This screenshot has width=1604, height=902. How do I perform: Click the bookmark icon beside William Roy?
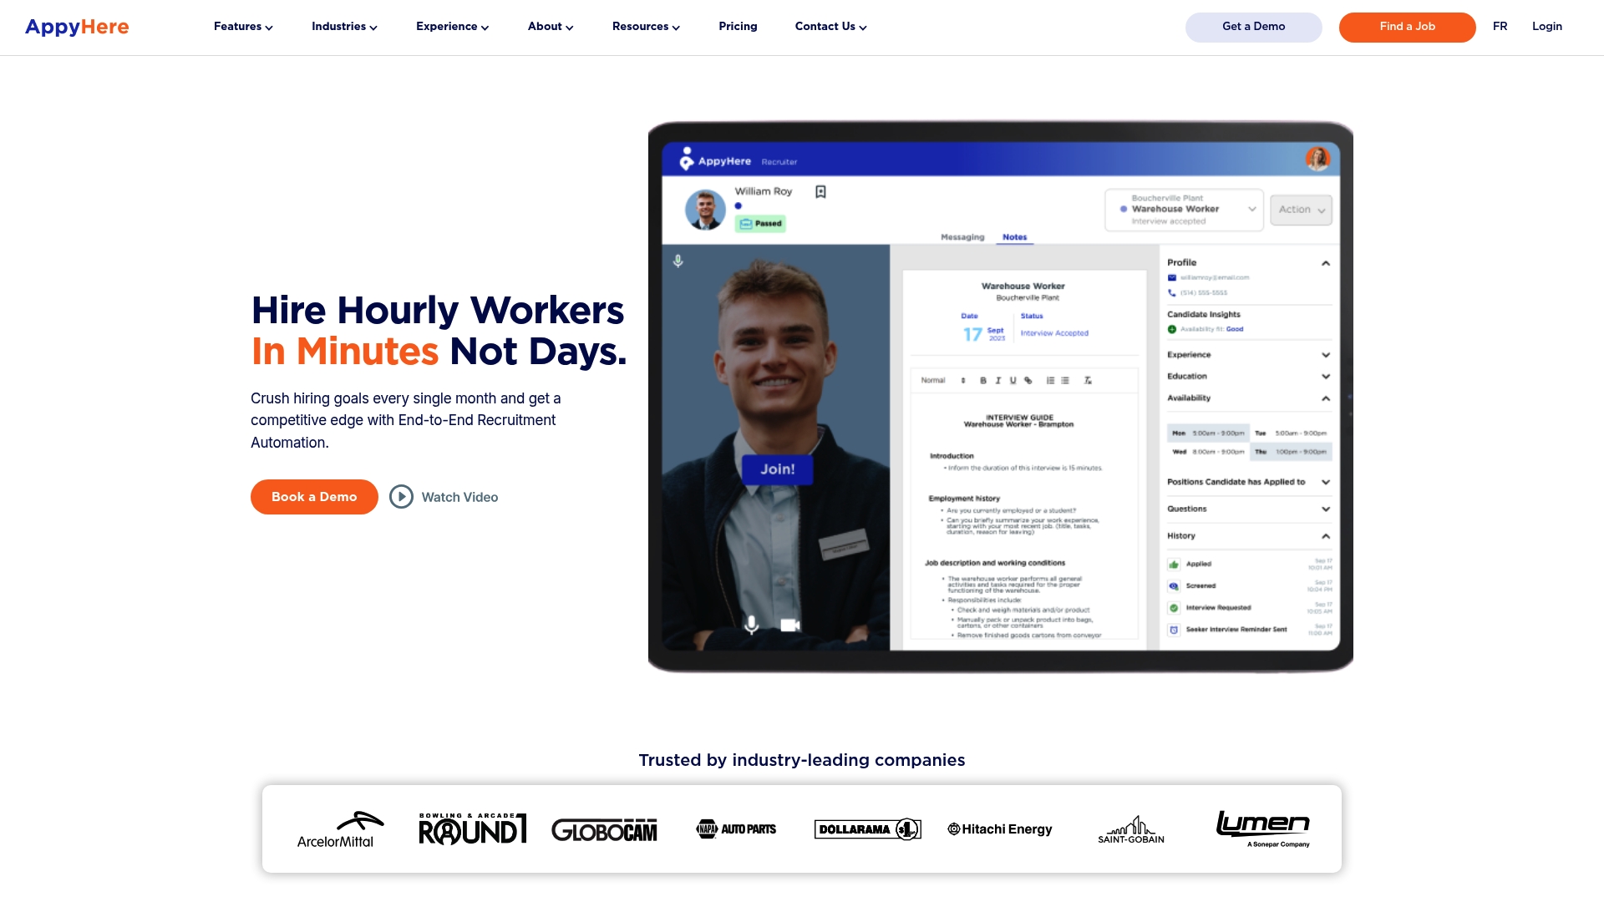pos(820,192)
